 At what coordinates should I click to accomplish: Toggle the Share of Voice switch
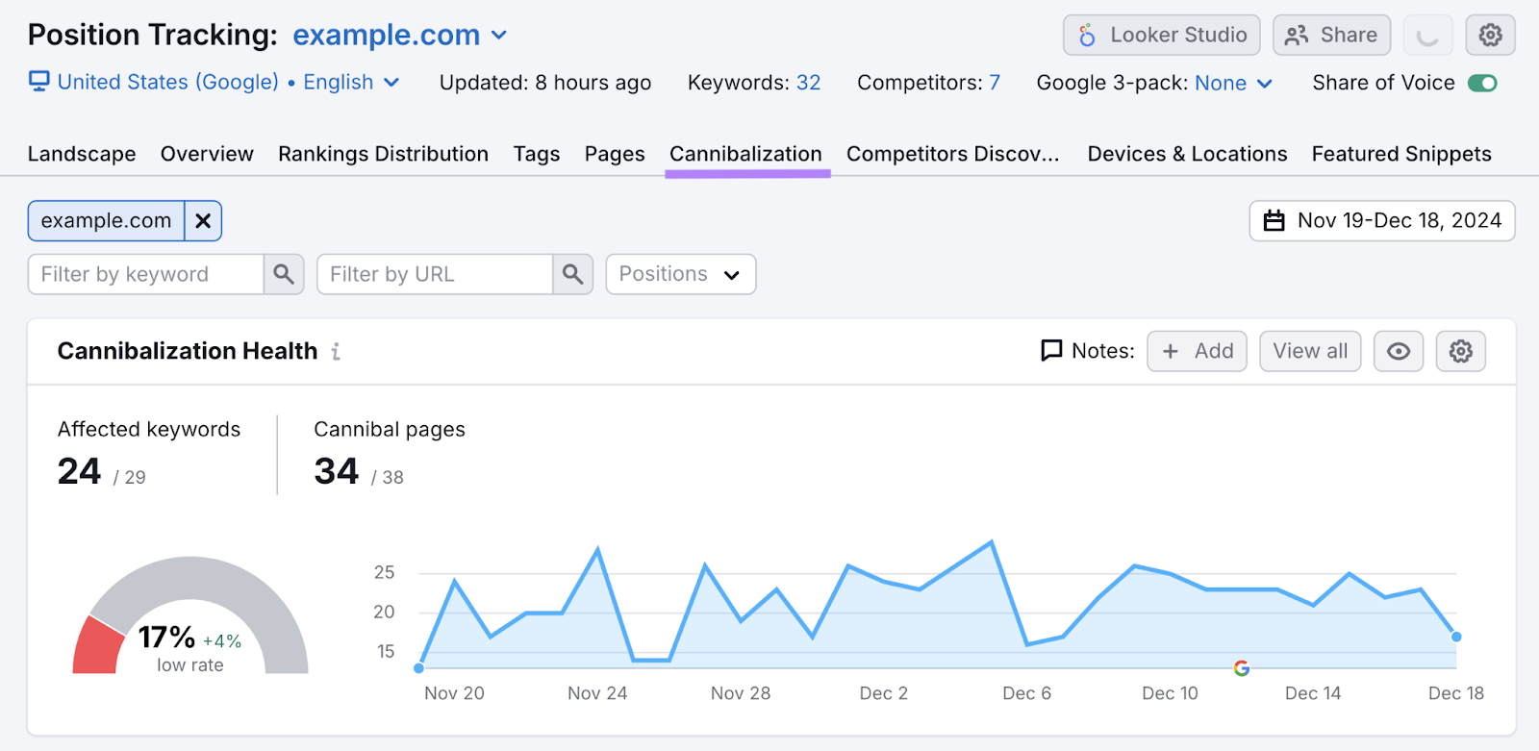point(1482,84)
